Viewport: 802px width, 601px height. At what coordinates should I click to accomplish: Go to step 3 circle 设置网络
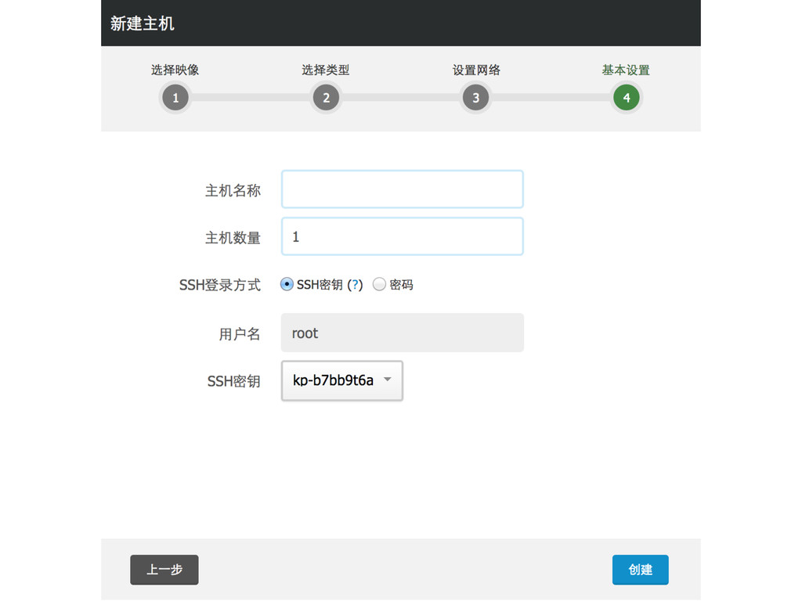[x=475, y=98]
